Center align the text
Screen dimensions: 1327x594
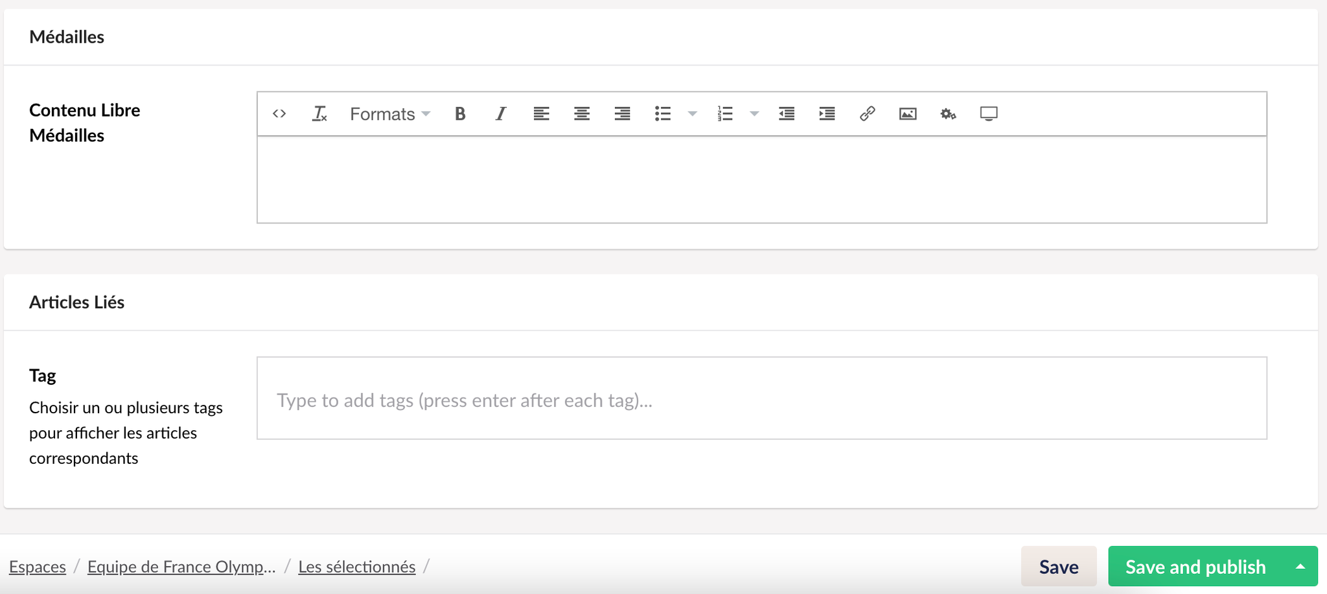click(x=582, y=114)
